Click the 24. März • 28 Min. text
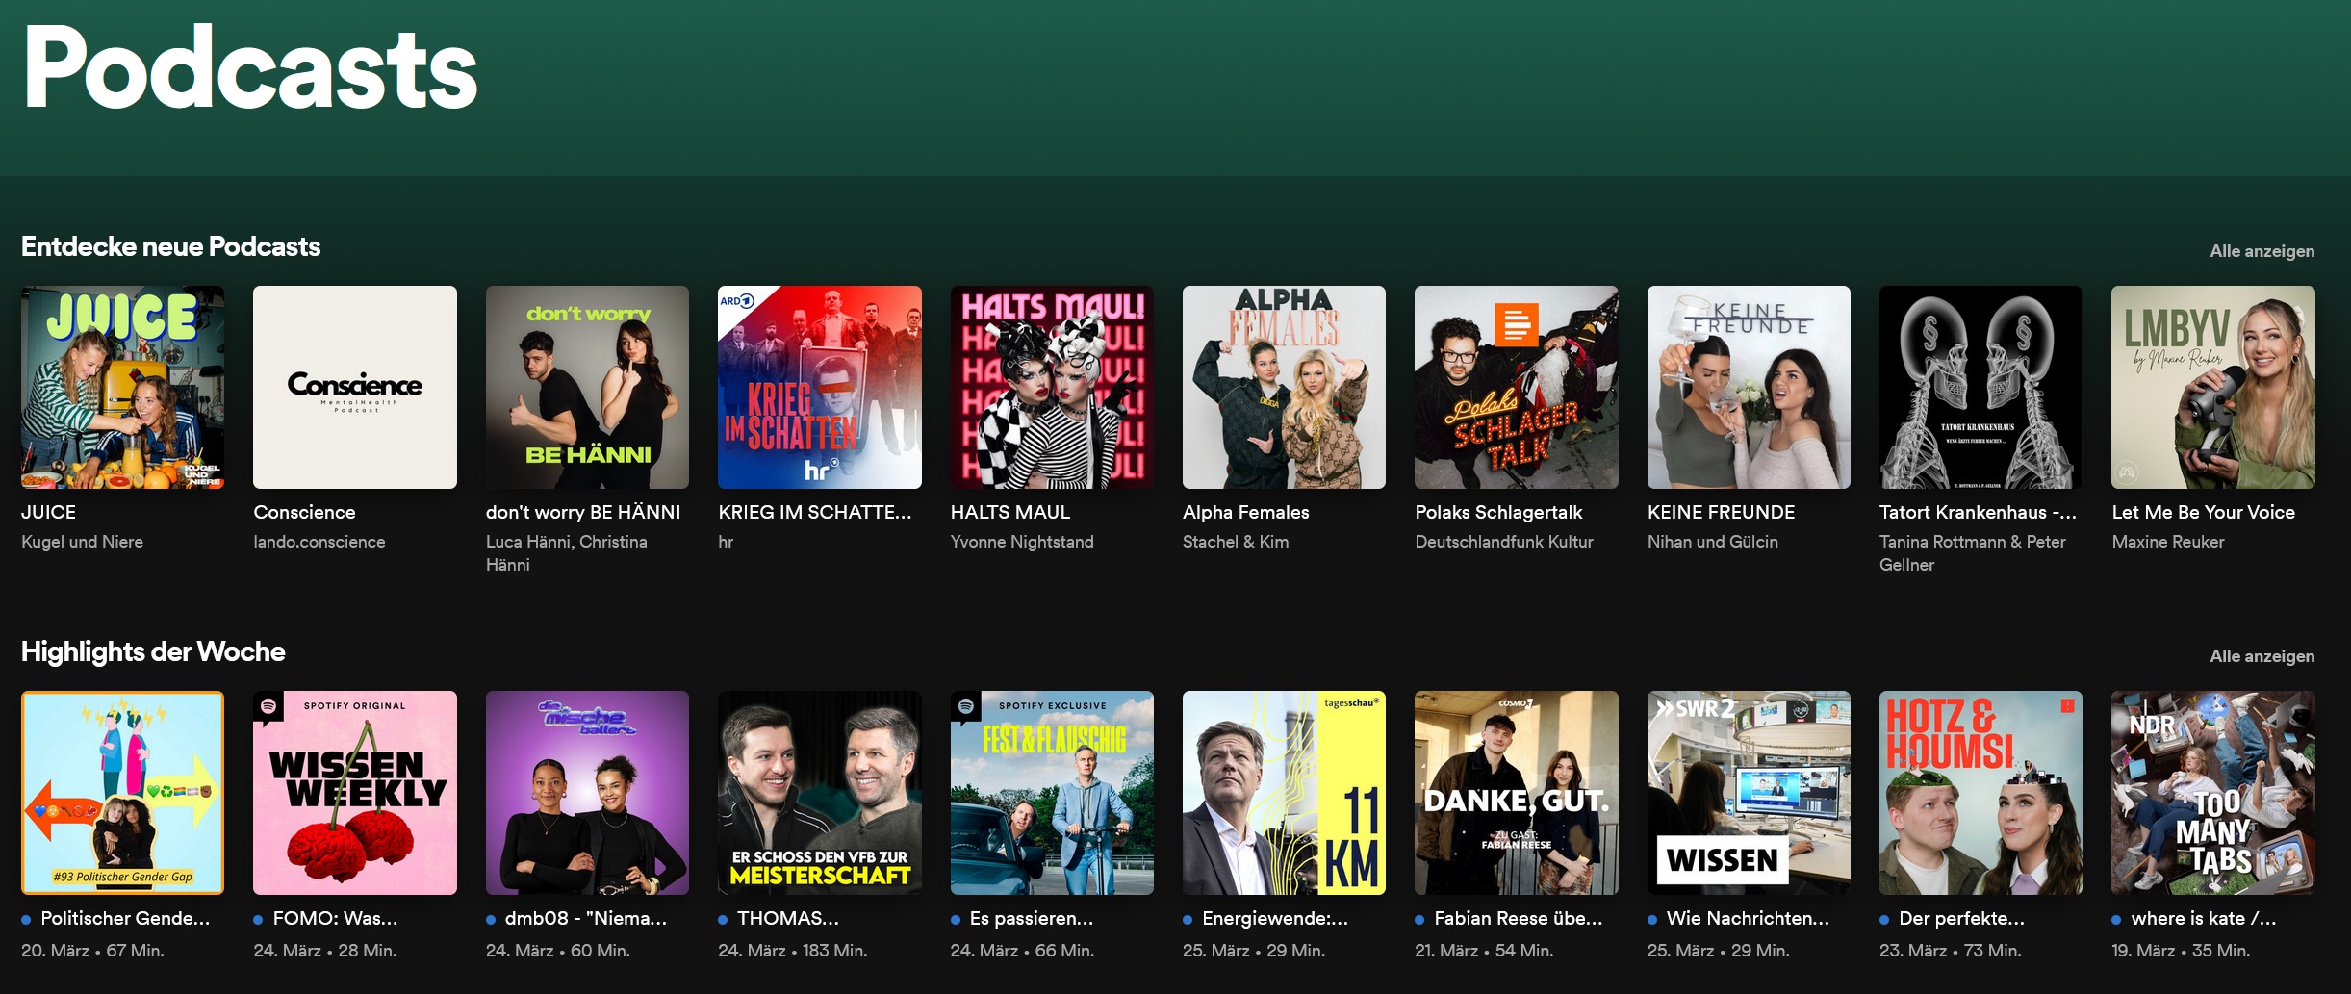2351x994 pixels. pyautogui.click(x=325, y=951)
